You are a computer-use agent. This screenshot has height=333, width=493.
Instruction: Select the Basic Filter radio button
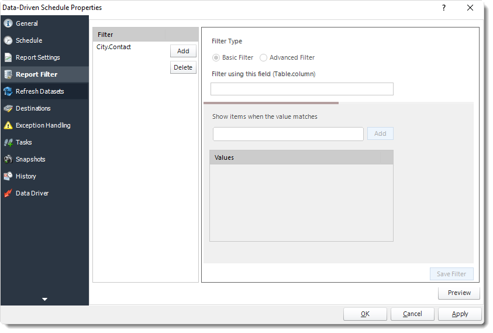coord(216,57)
